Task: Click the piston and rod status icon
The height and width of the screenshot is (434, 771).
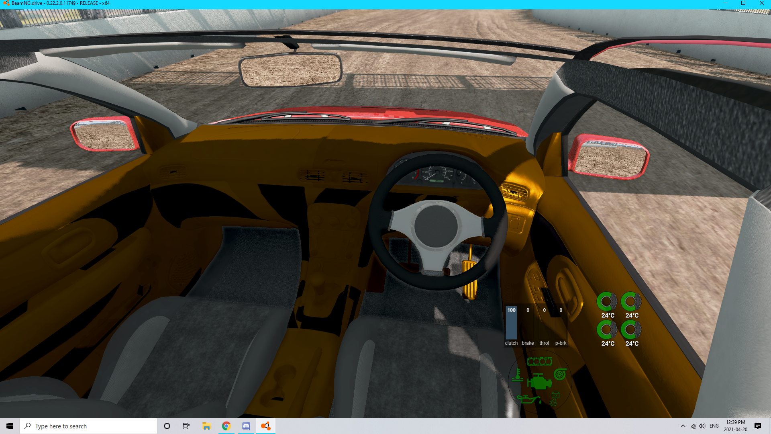Action: [555, 399]
